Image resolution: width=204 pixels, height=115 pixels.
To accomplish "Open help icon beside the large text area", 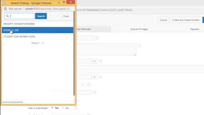I will pyautogui.click(x=140, y=46).
